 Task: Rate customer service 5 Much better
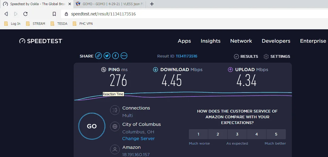pos(276,134)
